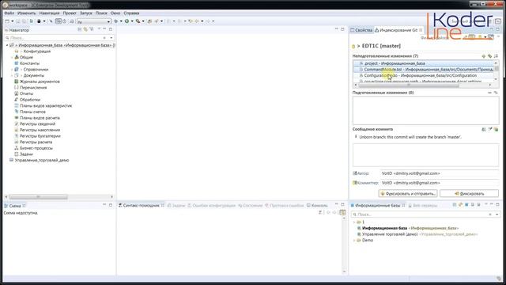Screen dimensions: 506x285
Task: Select Отчеты in the navigator tree
Action: 26,93
